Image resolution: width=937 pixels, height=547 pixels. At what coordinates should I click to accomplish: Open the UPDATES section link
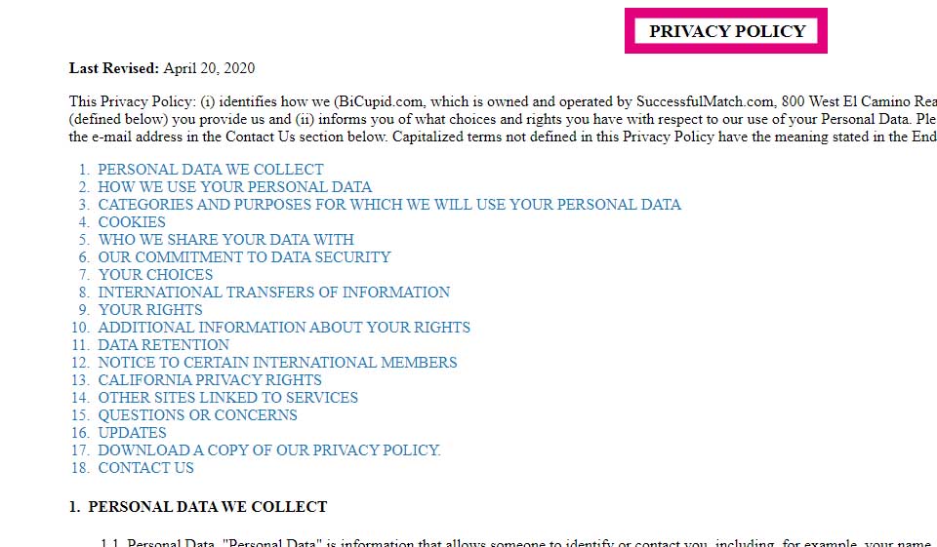[132, 433]
